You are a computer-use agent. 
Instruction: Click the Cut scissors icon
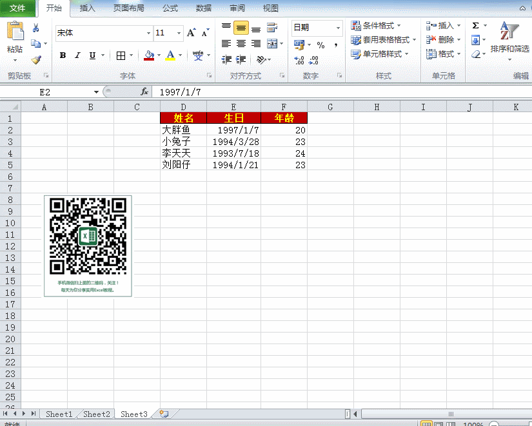[35, 28]
